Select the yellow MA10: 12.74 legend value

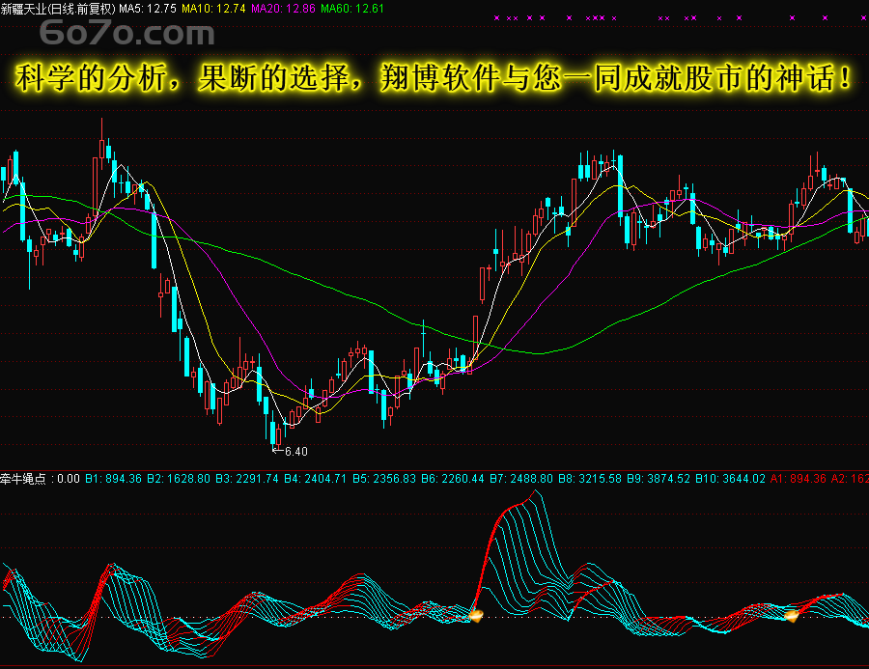point(213,9)
